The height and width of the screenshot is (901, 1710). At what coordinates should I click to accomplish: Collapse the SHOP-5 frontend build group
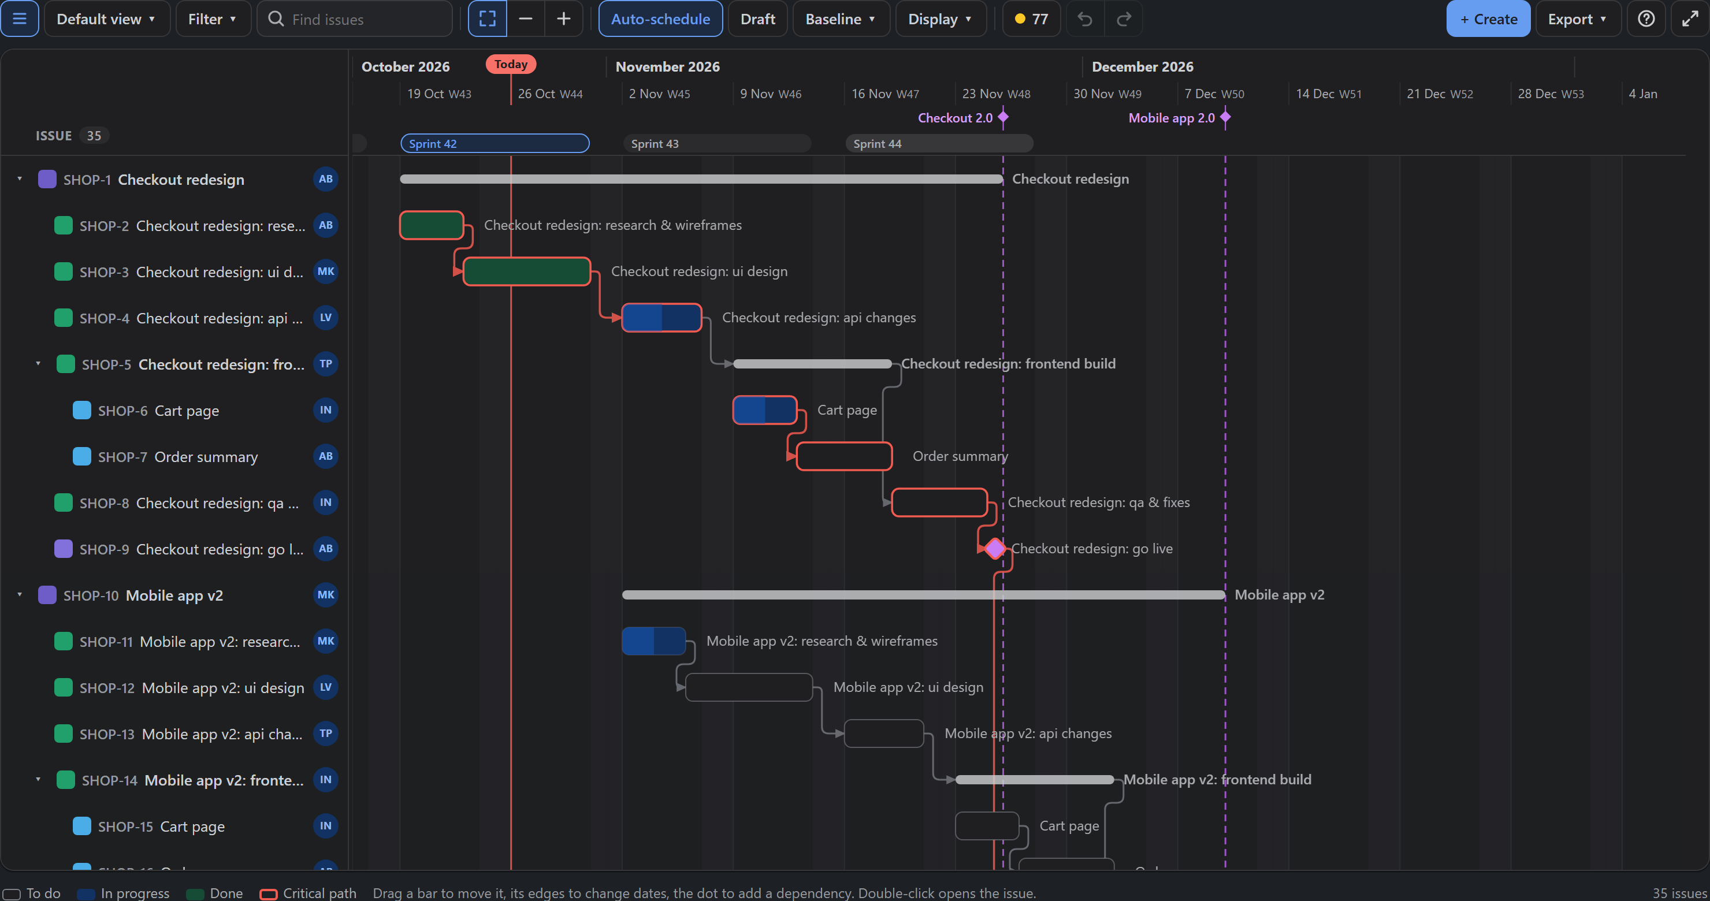point(38,364)
